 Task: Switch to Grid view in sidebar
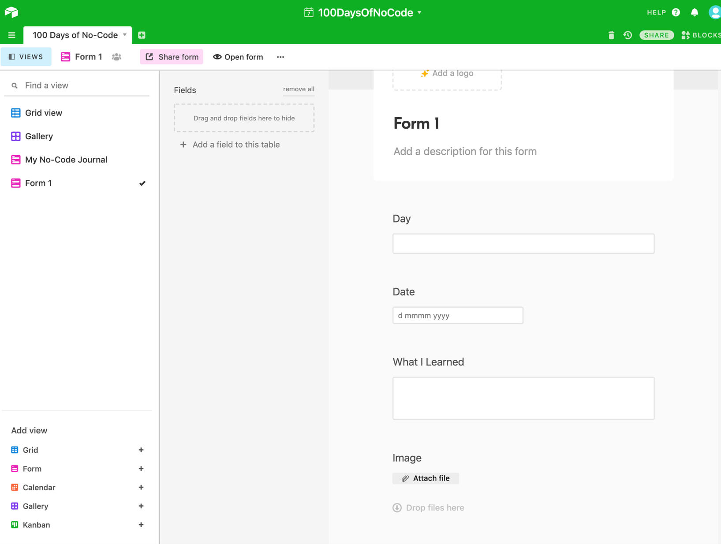43,113
